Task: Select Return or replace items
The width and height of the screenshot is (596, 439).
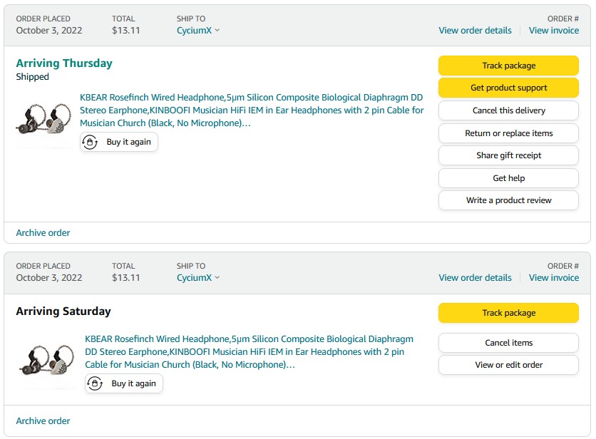Action: pyautogui.click(x=508, y=133)
